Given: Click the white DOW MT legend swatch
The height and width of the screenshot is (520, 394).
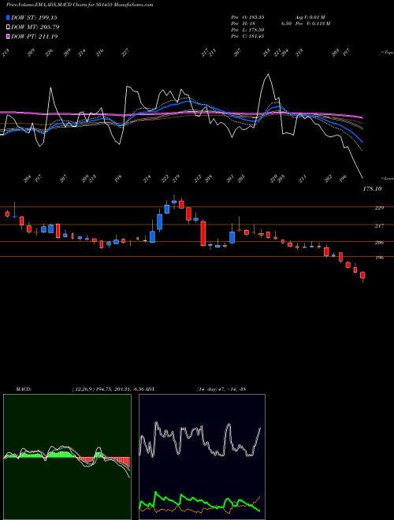Looking at the screenshot, I should tap(8, 27).
